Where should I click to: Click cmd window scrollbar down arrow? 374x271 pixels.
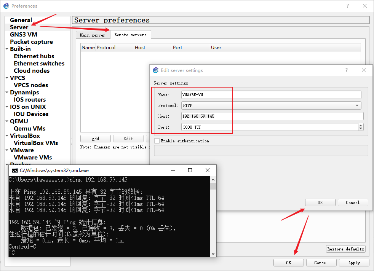point(213,254)
